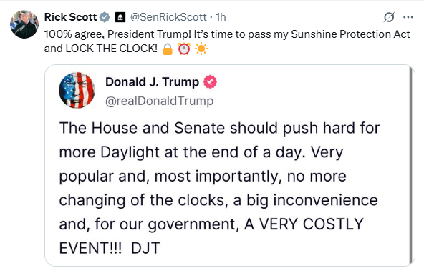Click Rick Scott's blue verified badge

click(105, 17)
